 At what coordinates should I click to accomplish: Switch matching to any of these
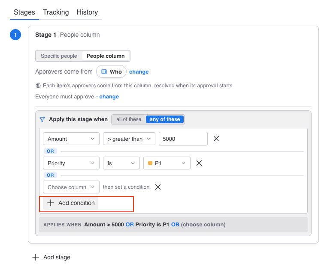(x=165, y=119)
